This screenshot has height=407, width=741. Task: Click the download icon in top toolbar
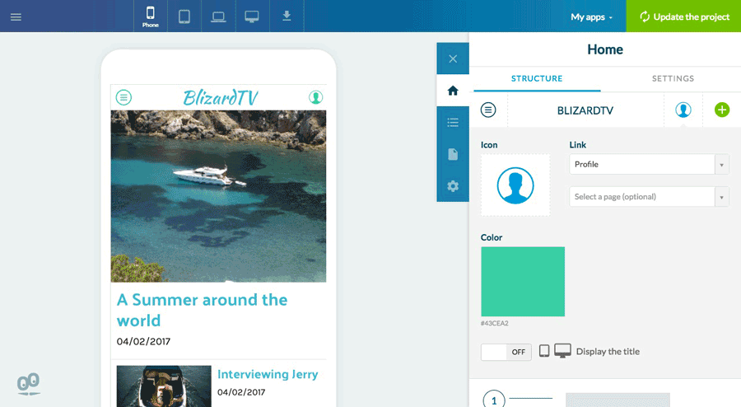click(x=287, y=16)
